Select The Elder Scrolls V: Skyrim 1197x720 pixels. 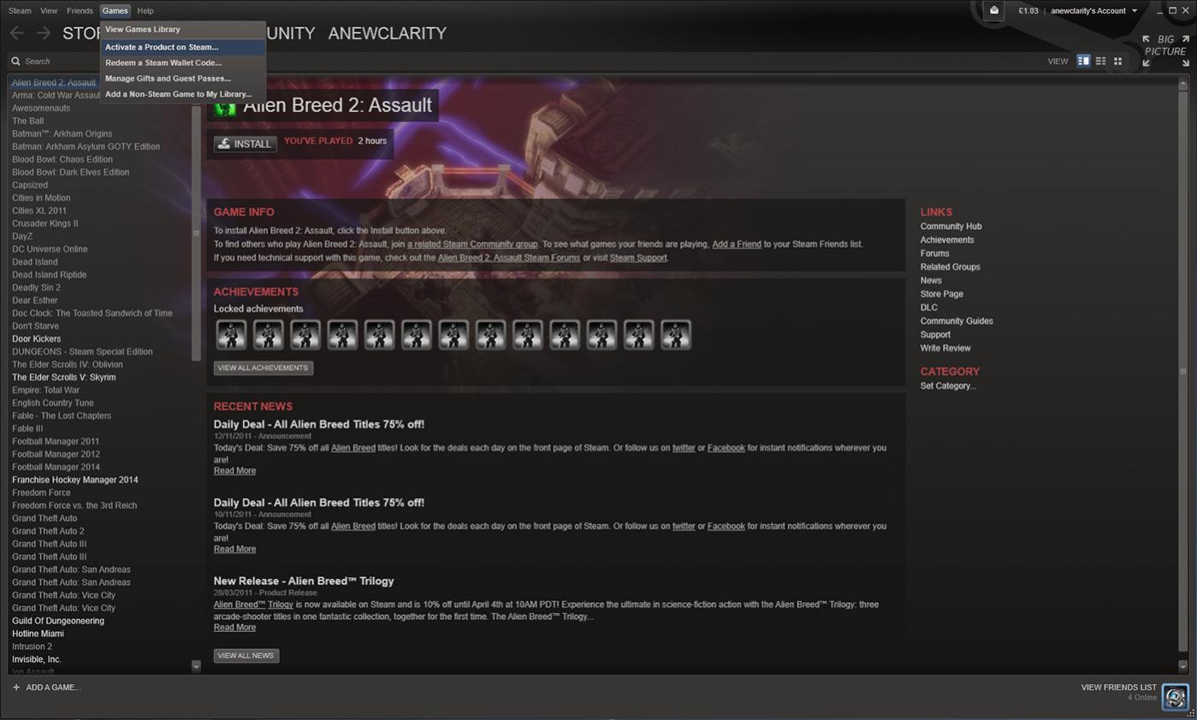coord(63,378)
